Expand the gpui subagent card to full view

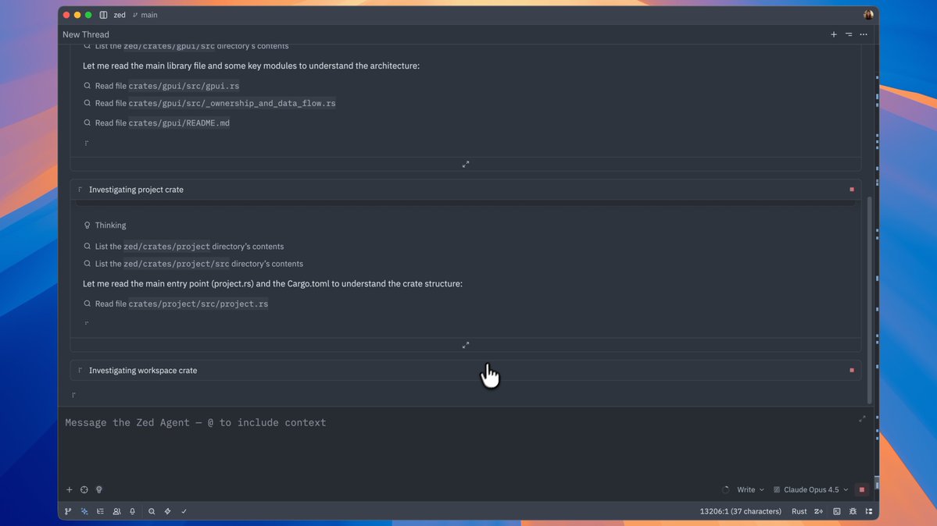pyautogui.click(x=466, y=164)
